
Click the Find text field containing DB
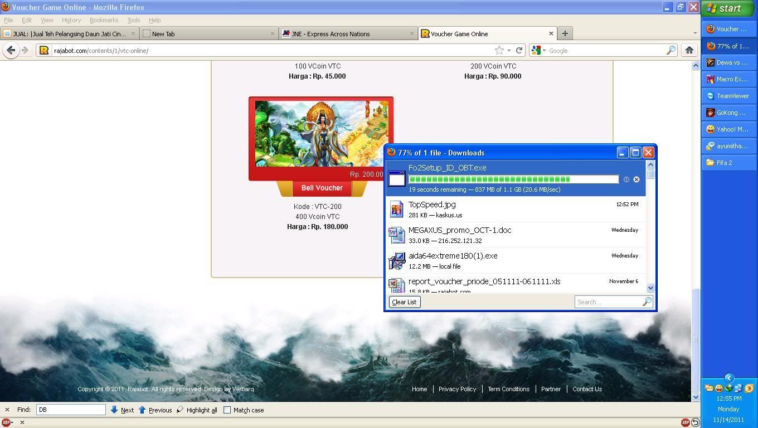point(71,410)
